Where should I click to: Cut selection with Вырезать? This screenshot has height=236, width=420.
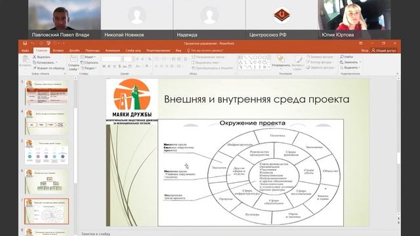pyautogui.click(x=41, y=57)
